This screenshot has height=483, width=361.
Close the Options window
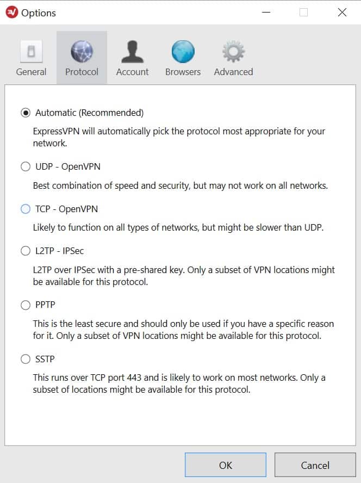[342, 13]
